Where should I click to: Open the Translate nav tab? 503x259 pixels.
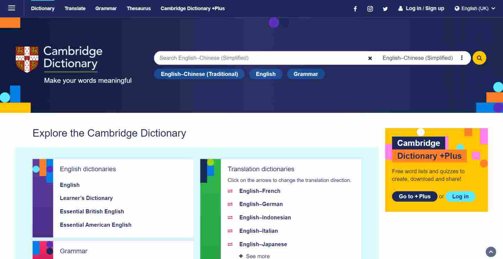point(75,8)
